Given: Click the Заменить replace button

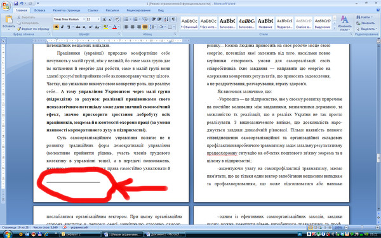Looking at the screenshot, I should [x=366, y=23].
